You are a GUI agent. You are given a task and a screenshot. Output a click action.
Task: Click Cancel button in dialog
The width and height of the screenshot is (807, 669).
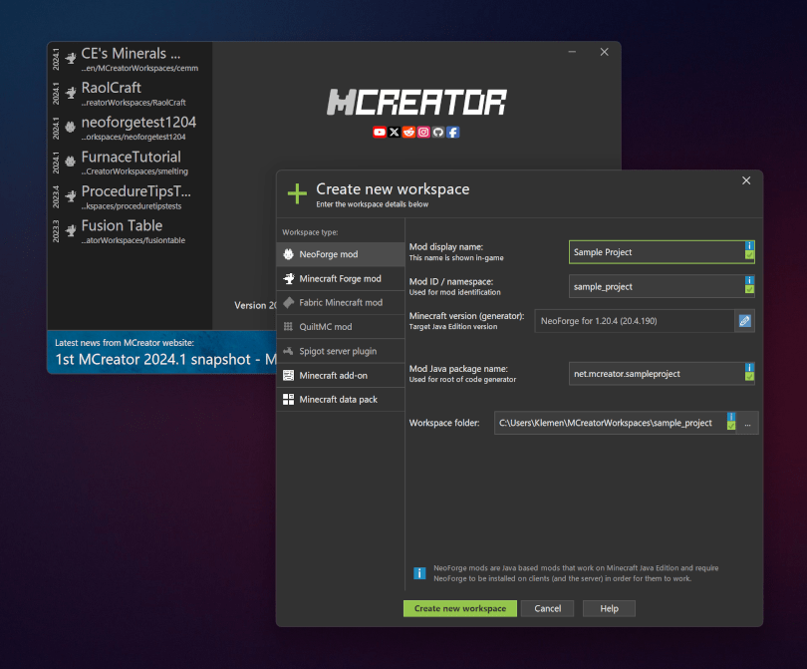pyautogui.click(x=548, y=609)
